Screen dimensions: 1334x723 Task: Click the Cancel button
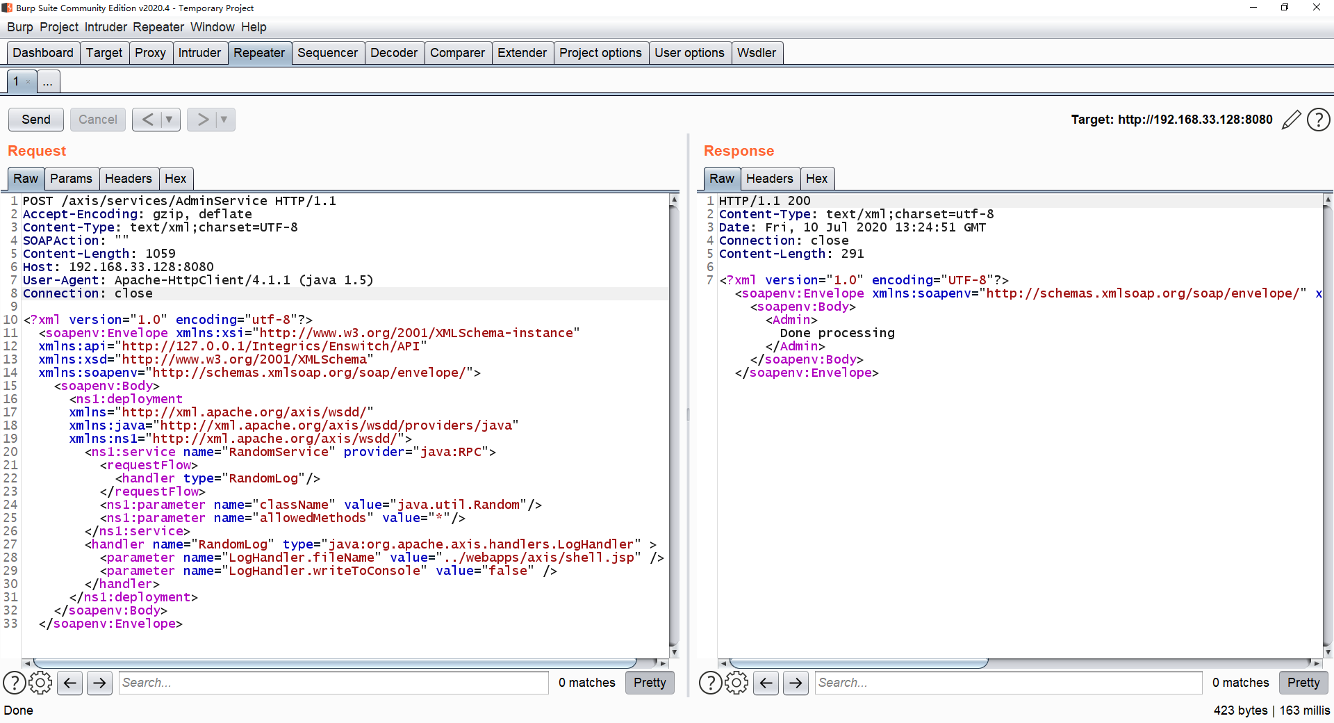(98, 120)
